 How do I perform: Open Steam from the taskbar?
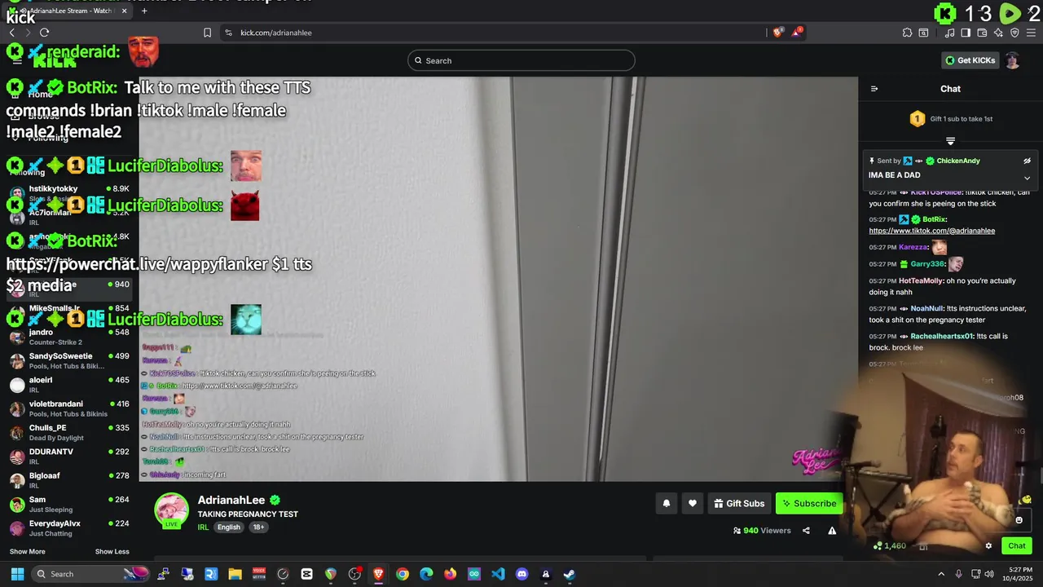tap(570, 574)
